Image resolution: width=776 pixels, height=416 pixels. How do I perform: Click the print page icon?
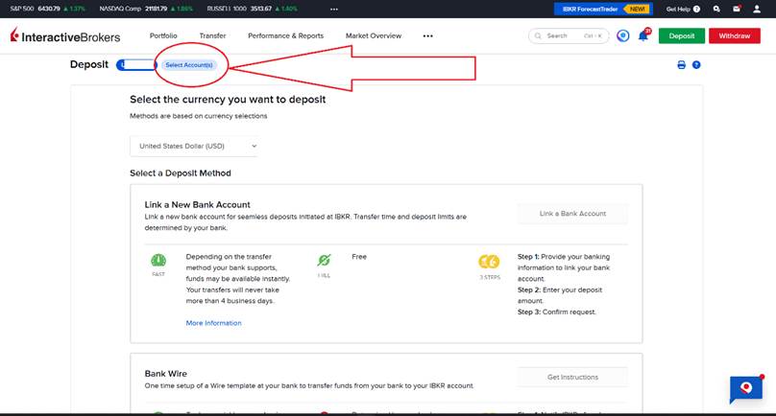(681, 65)
